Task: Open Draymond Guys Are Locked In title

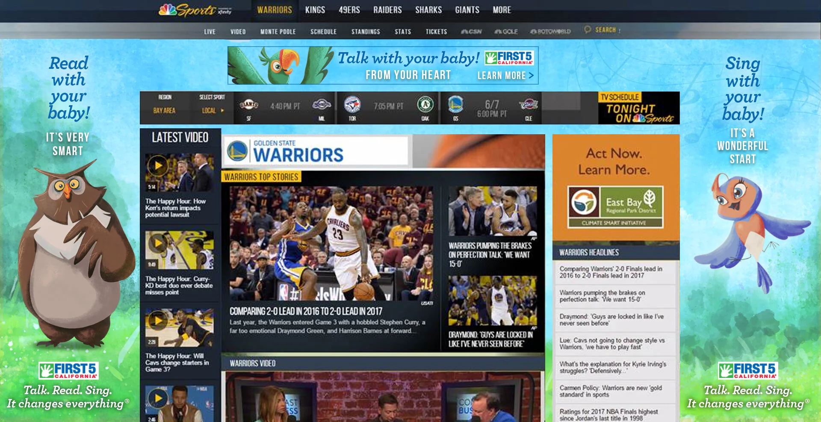Action: (x=490, y=339)
